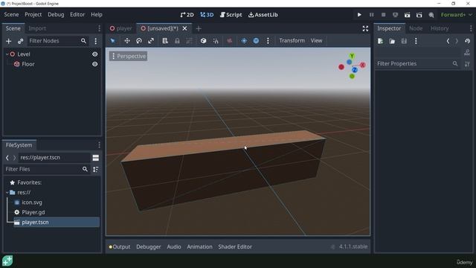Collapse the res:// folder
Image resolution: width=476 pixels, height=268 pixels.
[x=7, y=192]
